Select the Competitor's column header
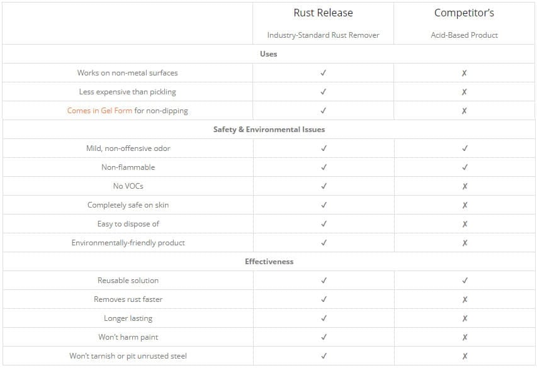The width and height of the screenshot is (537, 368). point(464,13)
